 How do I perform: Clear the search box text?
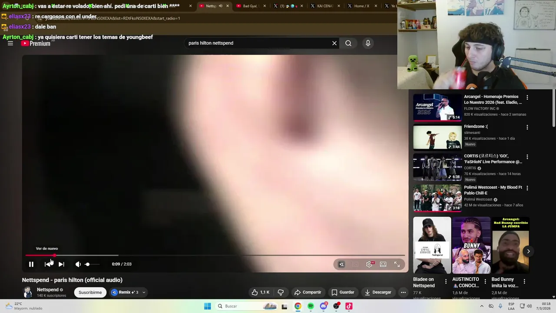[x=334, y=43]
